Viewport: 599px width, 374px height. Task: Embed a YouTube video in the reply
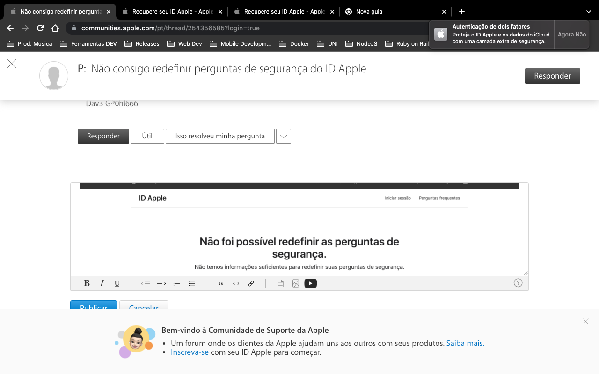(x=311, y=283)
